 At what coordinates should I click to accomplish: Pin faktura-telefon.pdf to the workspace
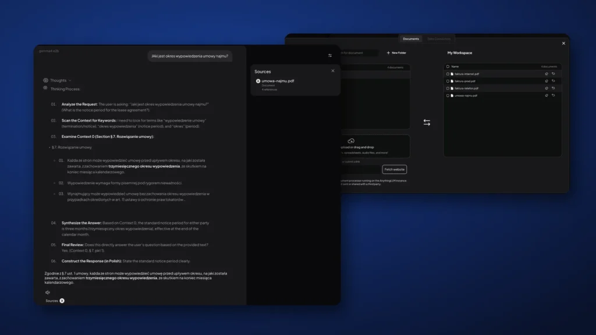click(x=547, y=88)
